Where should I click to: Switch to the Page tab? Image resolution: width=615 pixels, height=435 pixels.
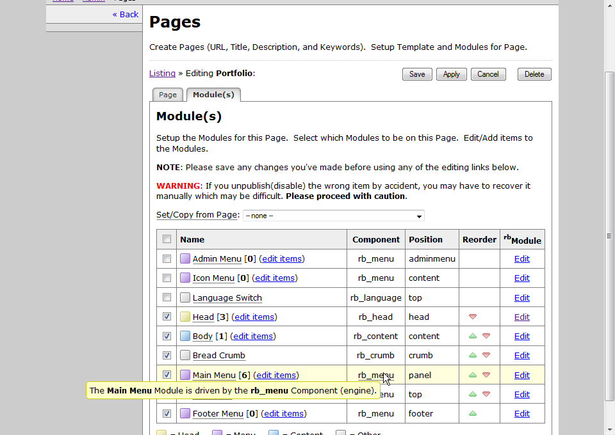point(168,95)
